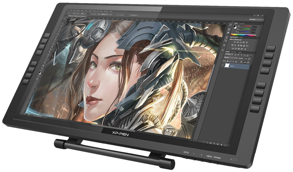Open the Image menu
This screenshot has height=172, width=293.
pos(78,11)
